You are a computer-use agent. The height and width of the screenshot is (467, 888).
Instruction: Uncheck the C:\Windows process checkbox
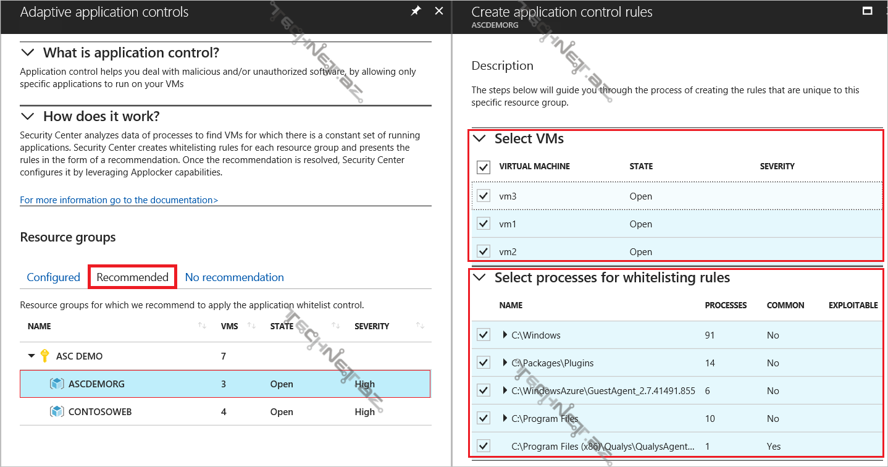[484, 335]
